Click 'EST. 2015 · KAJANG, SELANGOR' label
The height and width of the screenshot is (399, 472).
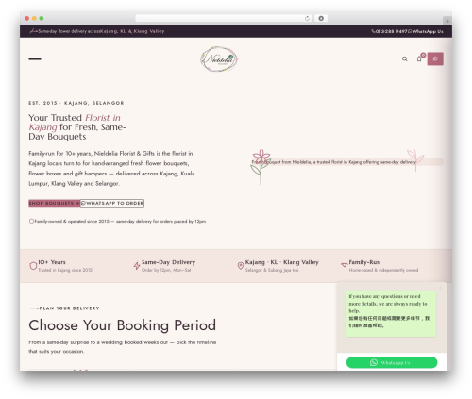pos(76,103)
